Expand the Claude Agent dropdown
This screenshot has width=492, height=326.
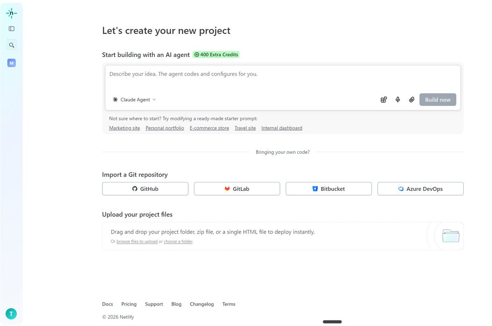pyautogui.click(x=134, y=99)
